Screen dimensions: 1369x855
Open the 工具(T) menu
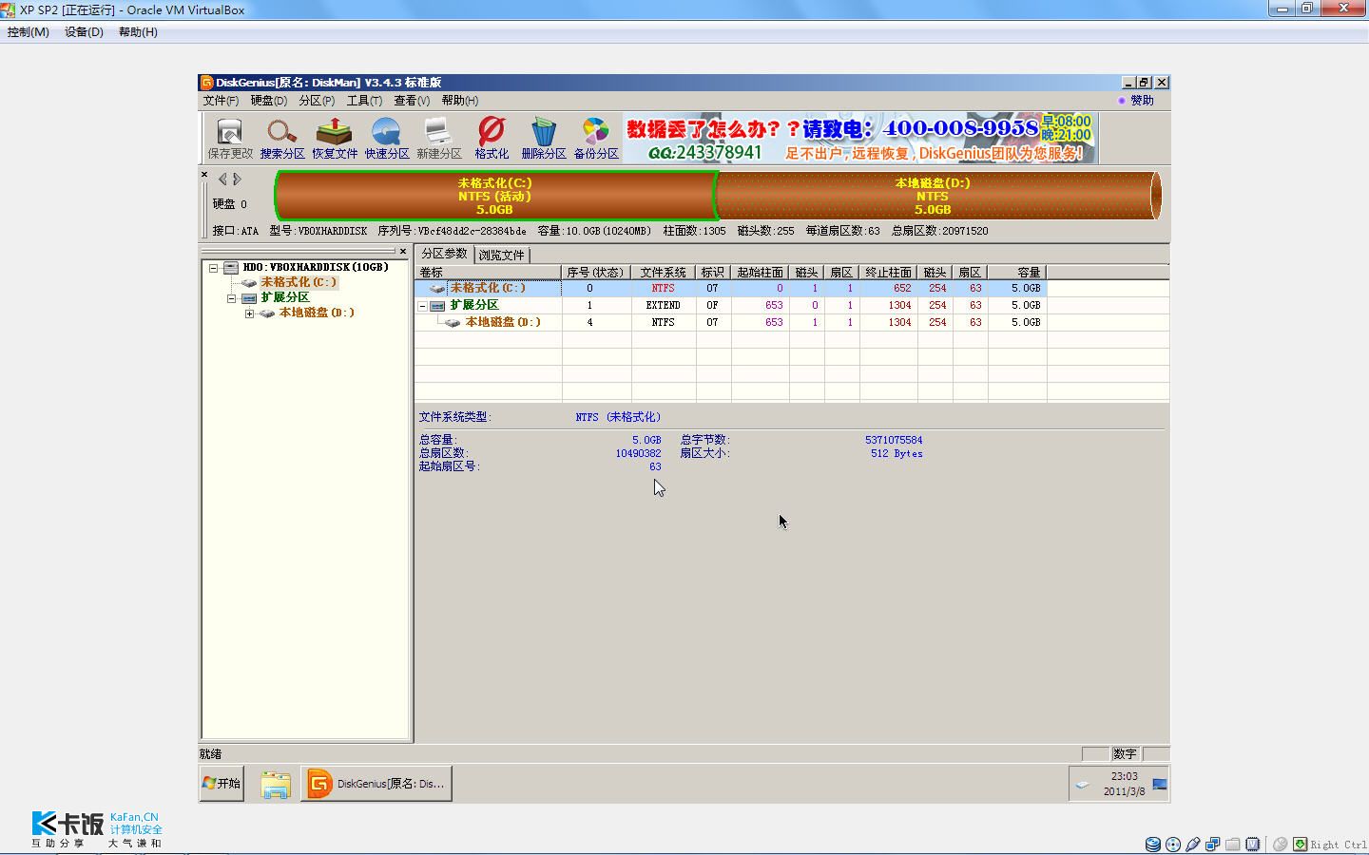click(x=364, y=101)
